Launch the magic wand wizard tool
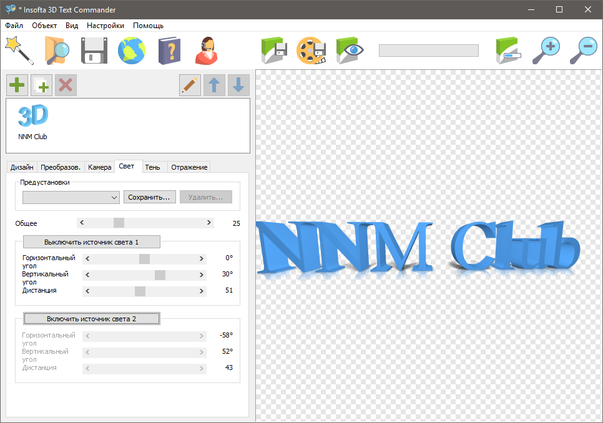The image size is (603, 423). click(19, 51)
